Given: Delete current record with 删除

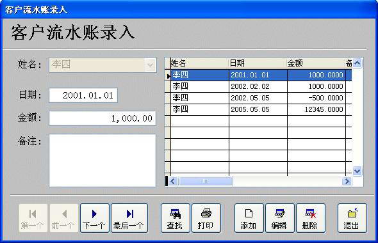Looking at the screenshot, I should click(311, 218).
